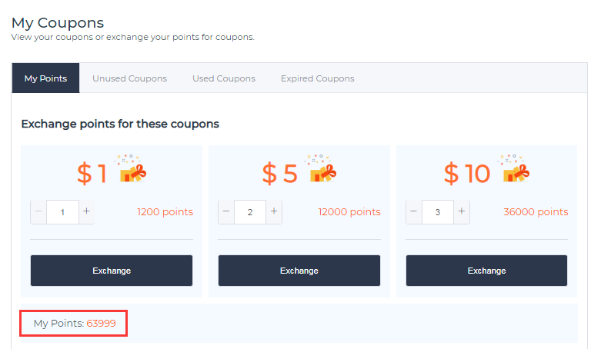Switch to the Unused Coupons tab
Screen dimensions: 601x349
pyautogui.click(x=129, y=78)
